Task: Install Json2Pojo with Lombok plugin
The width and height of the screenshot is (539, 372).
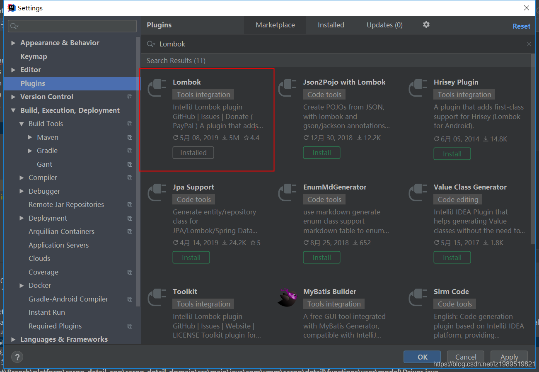Action: (x=321, y=153)
